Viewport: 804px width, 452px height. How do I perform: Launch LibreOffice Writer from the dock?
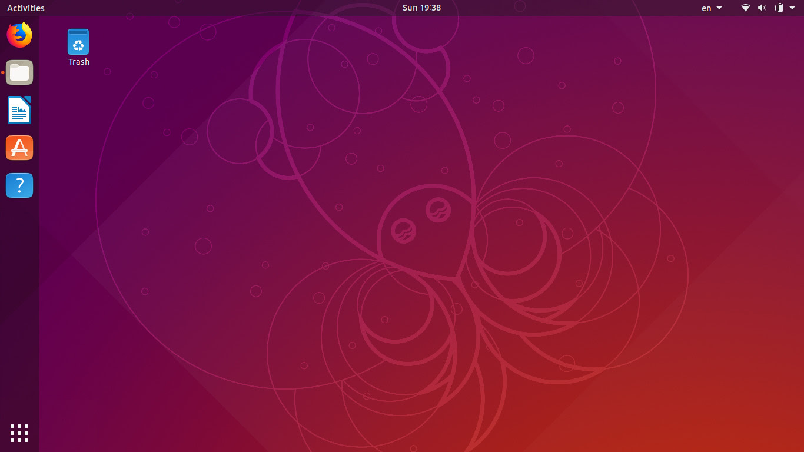point(19,110)
